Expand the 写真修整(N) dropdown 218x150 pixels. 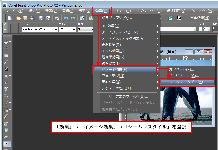(212, 18)
